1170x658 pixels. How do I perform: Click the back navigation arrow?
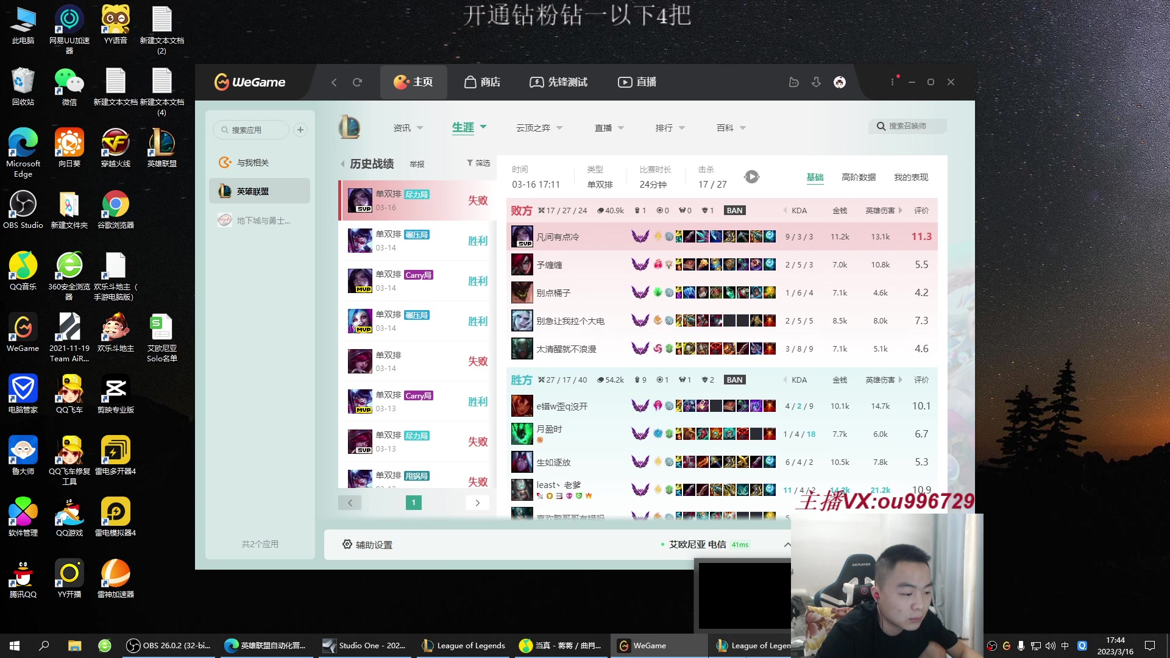(x=334, y=82)
